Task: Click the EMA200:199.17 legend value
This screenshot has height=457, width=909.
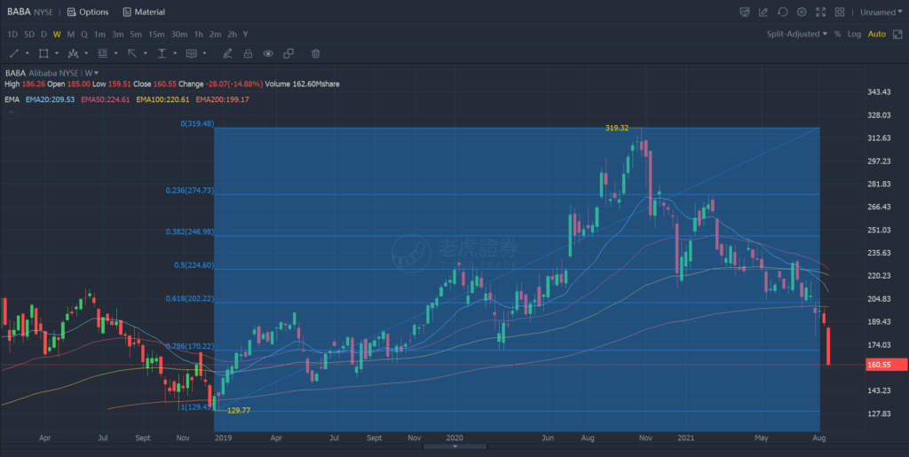Action: 223,99
